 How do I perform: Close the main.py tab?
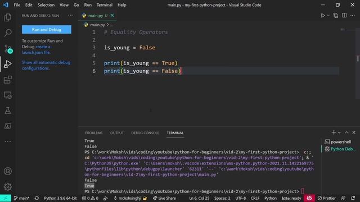click(112, 15)
